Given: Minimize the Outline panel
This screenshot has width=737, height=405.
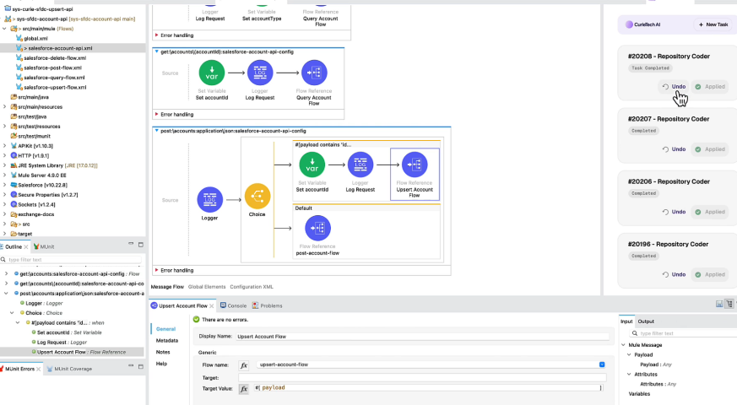Looking at the screenshot, I should [131, 245].
